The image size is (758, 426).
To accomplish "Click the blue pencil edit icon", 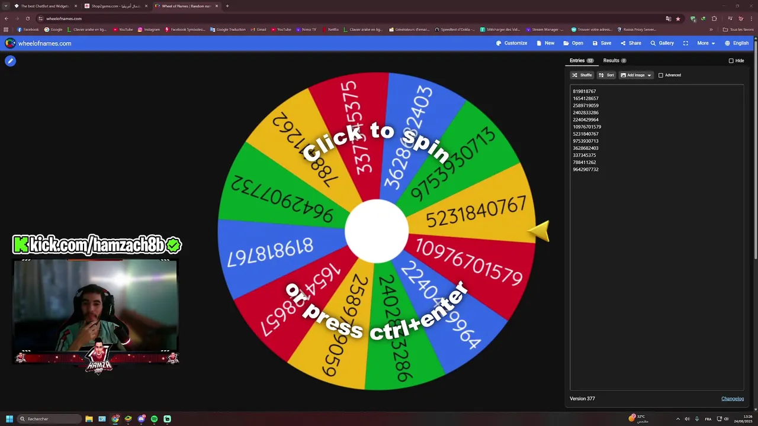I will [x=10, y=61].
